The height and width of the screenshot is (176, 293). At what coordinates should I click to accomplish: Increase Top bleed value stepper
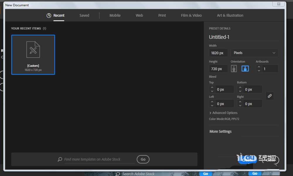[212, 88]
